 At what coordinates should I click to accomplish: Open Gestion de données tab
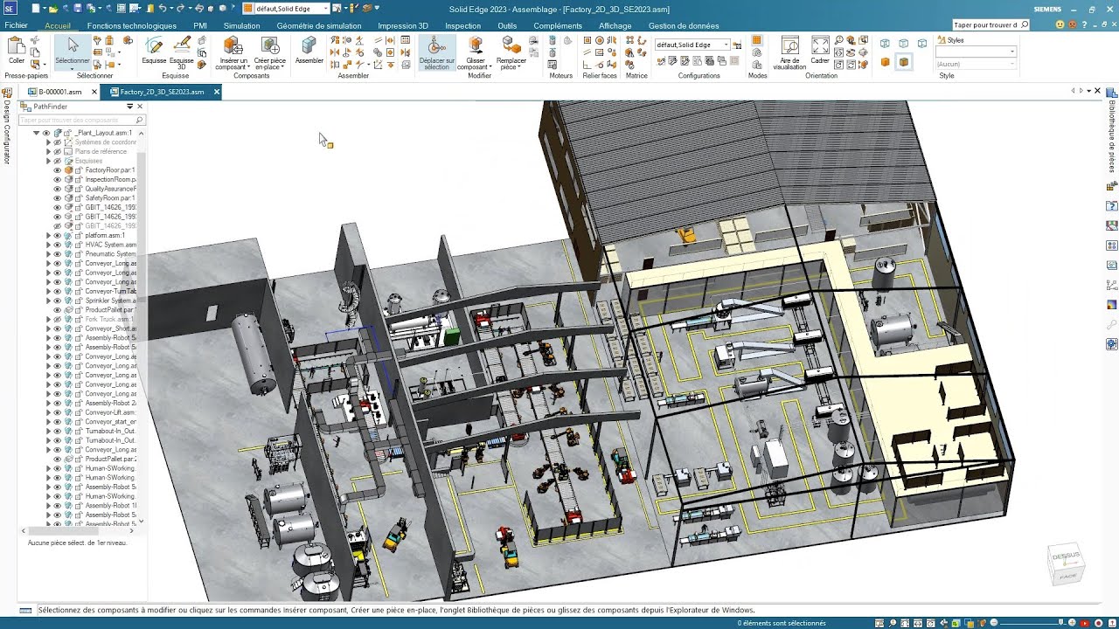click(x=684, y=25)
